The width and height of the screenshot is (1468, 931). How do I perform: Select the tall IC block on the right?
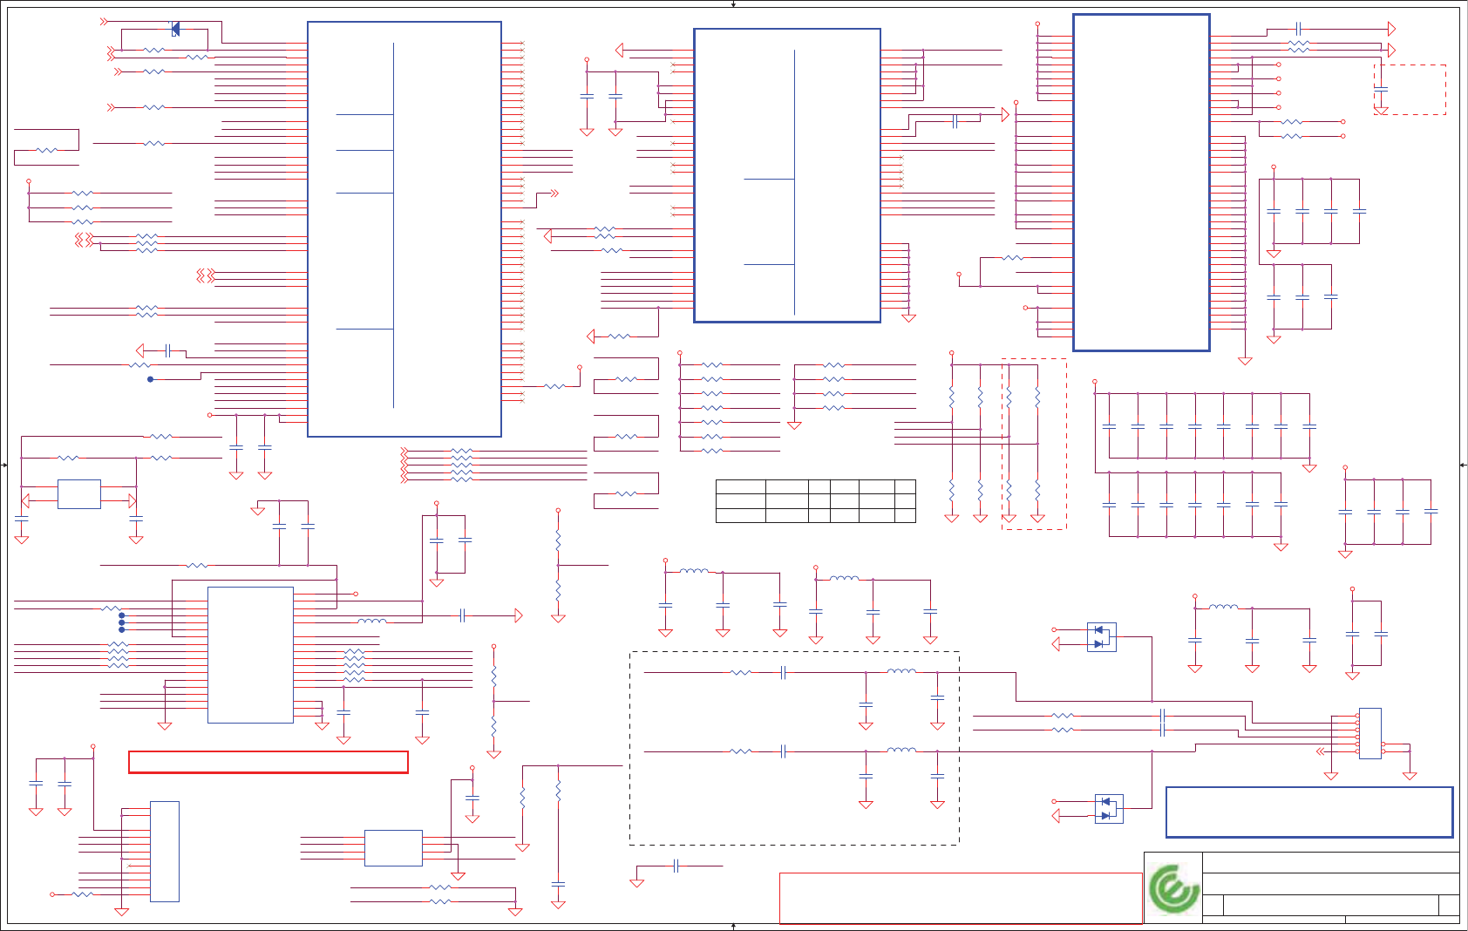[1141, 183]
